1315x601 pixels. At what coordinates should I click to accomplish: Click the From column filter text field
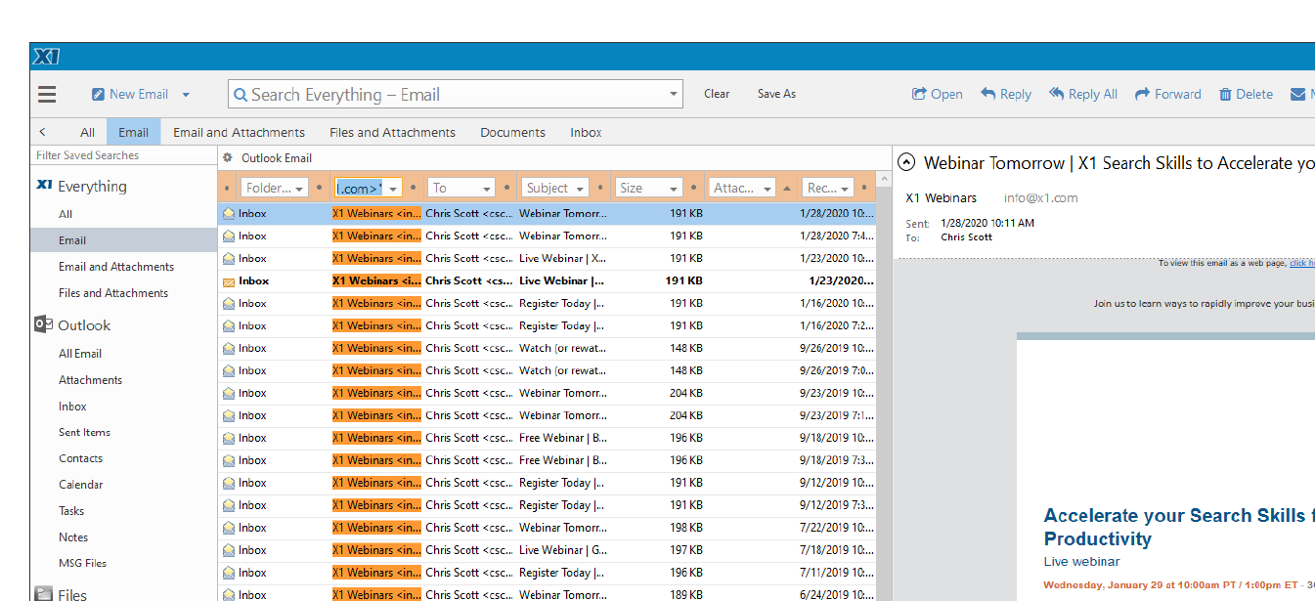point(360,188)
